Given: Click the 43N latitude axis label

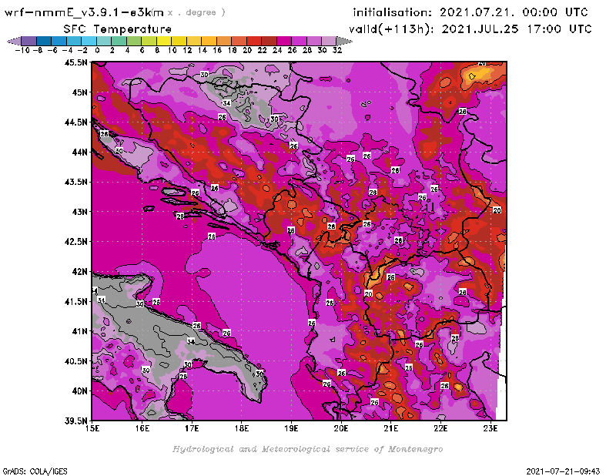Looking at the screenshot, I should (79, 212).
